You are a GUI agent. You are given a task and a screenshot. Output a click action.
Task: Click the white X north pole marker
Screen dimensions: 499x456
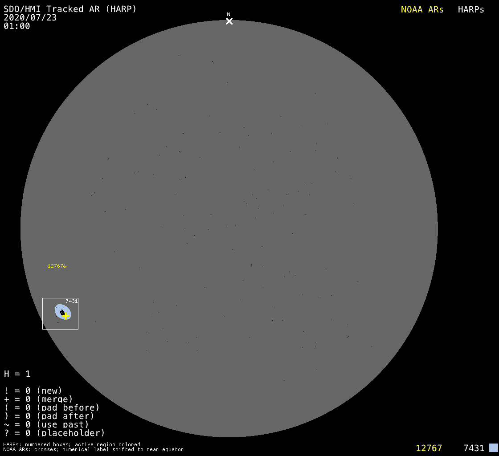[229, 21]
